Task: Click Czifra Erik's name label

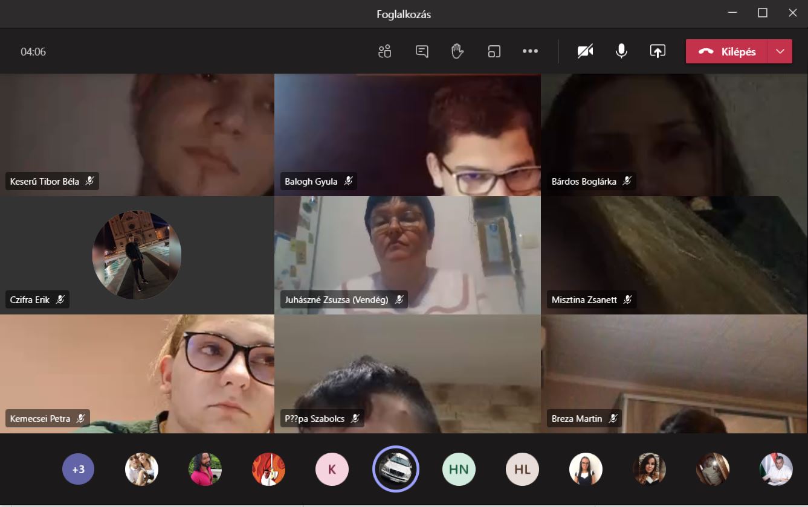Action: (30, 299)
